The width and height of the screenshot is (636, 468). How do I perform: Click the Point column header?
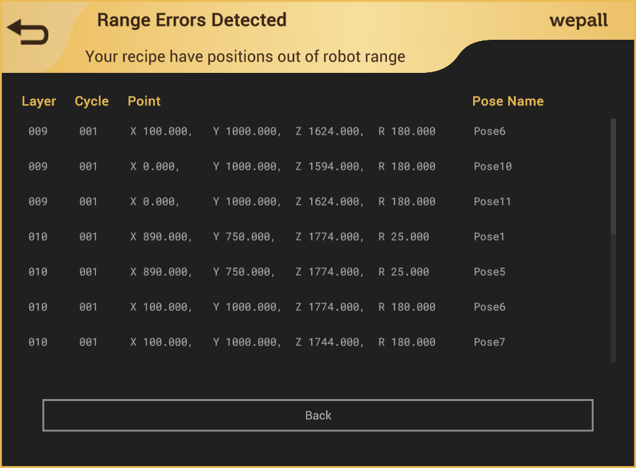pos(144,101)
